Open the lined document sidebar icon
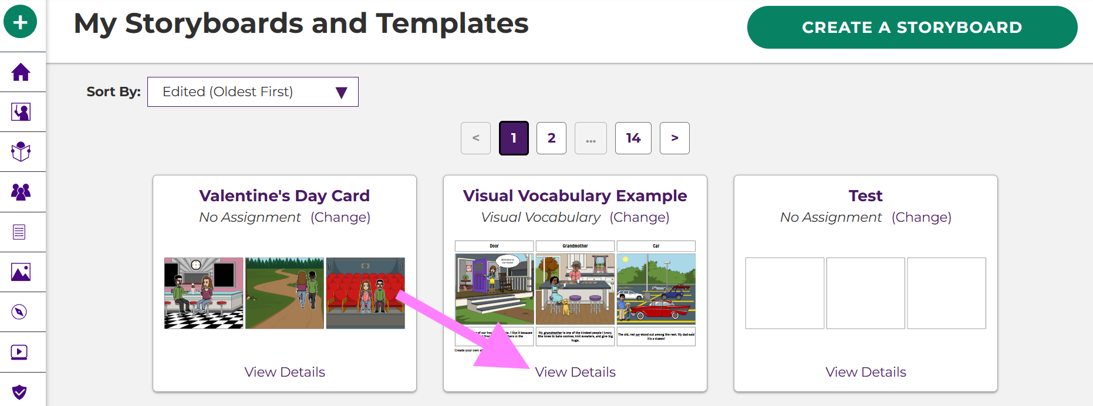Image resolution: width=1093 pixels, height=406 pixels. pos(19,232)
